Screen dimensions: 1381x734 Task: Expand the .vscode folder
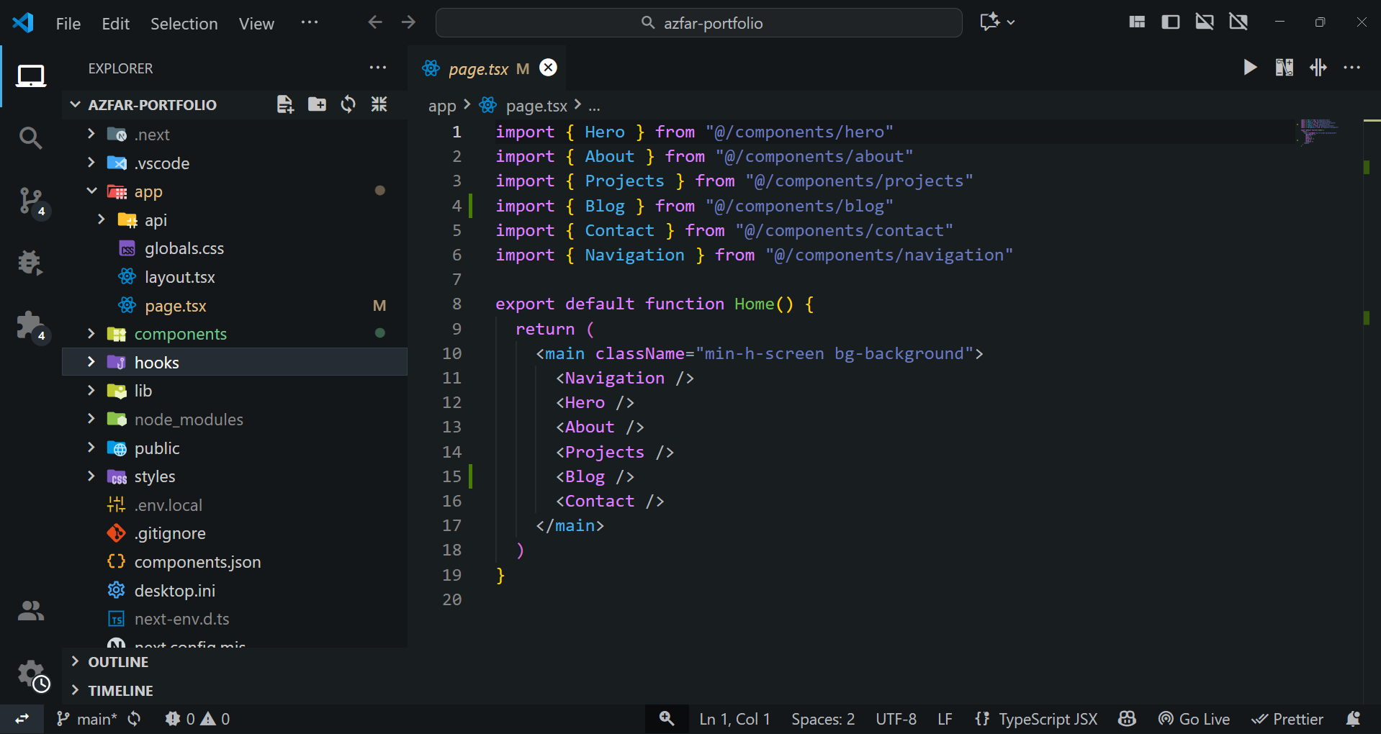91,163
